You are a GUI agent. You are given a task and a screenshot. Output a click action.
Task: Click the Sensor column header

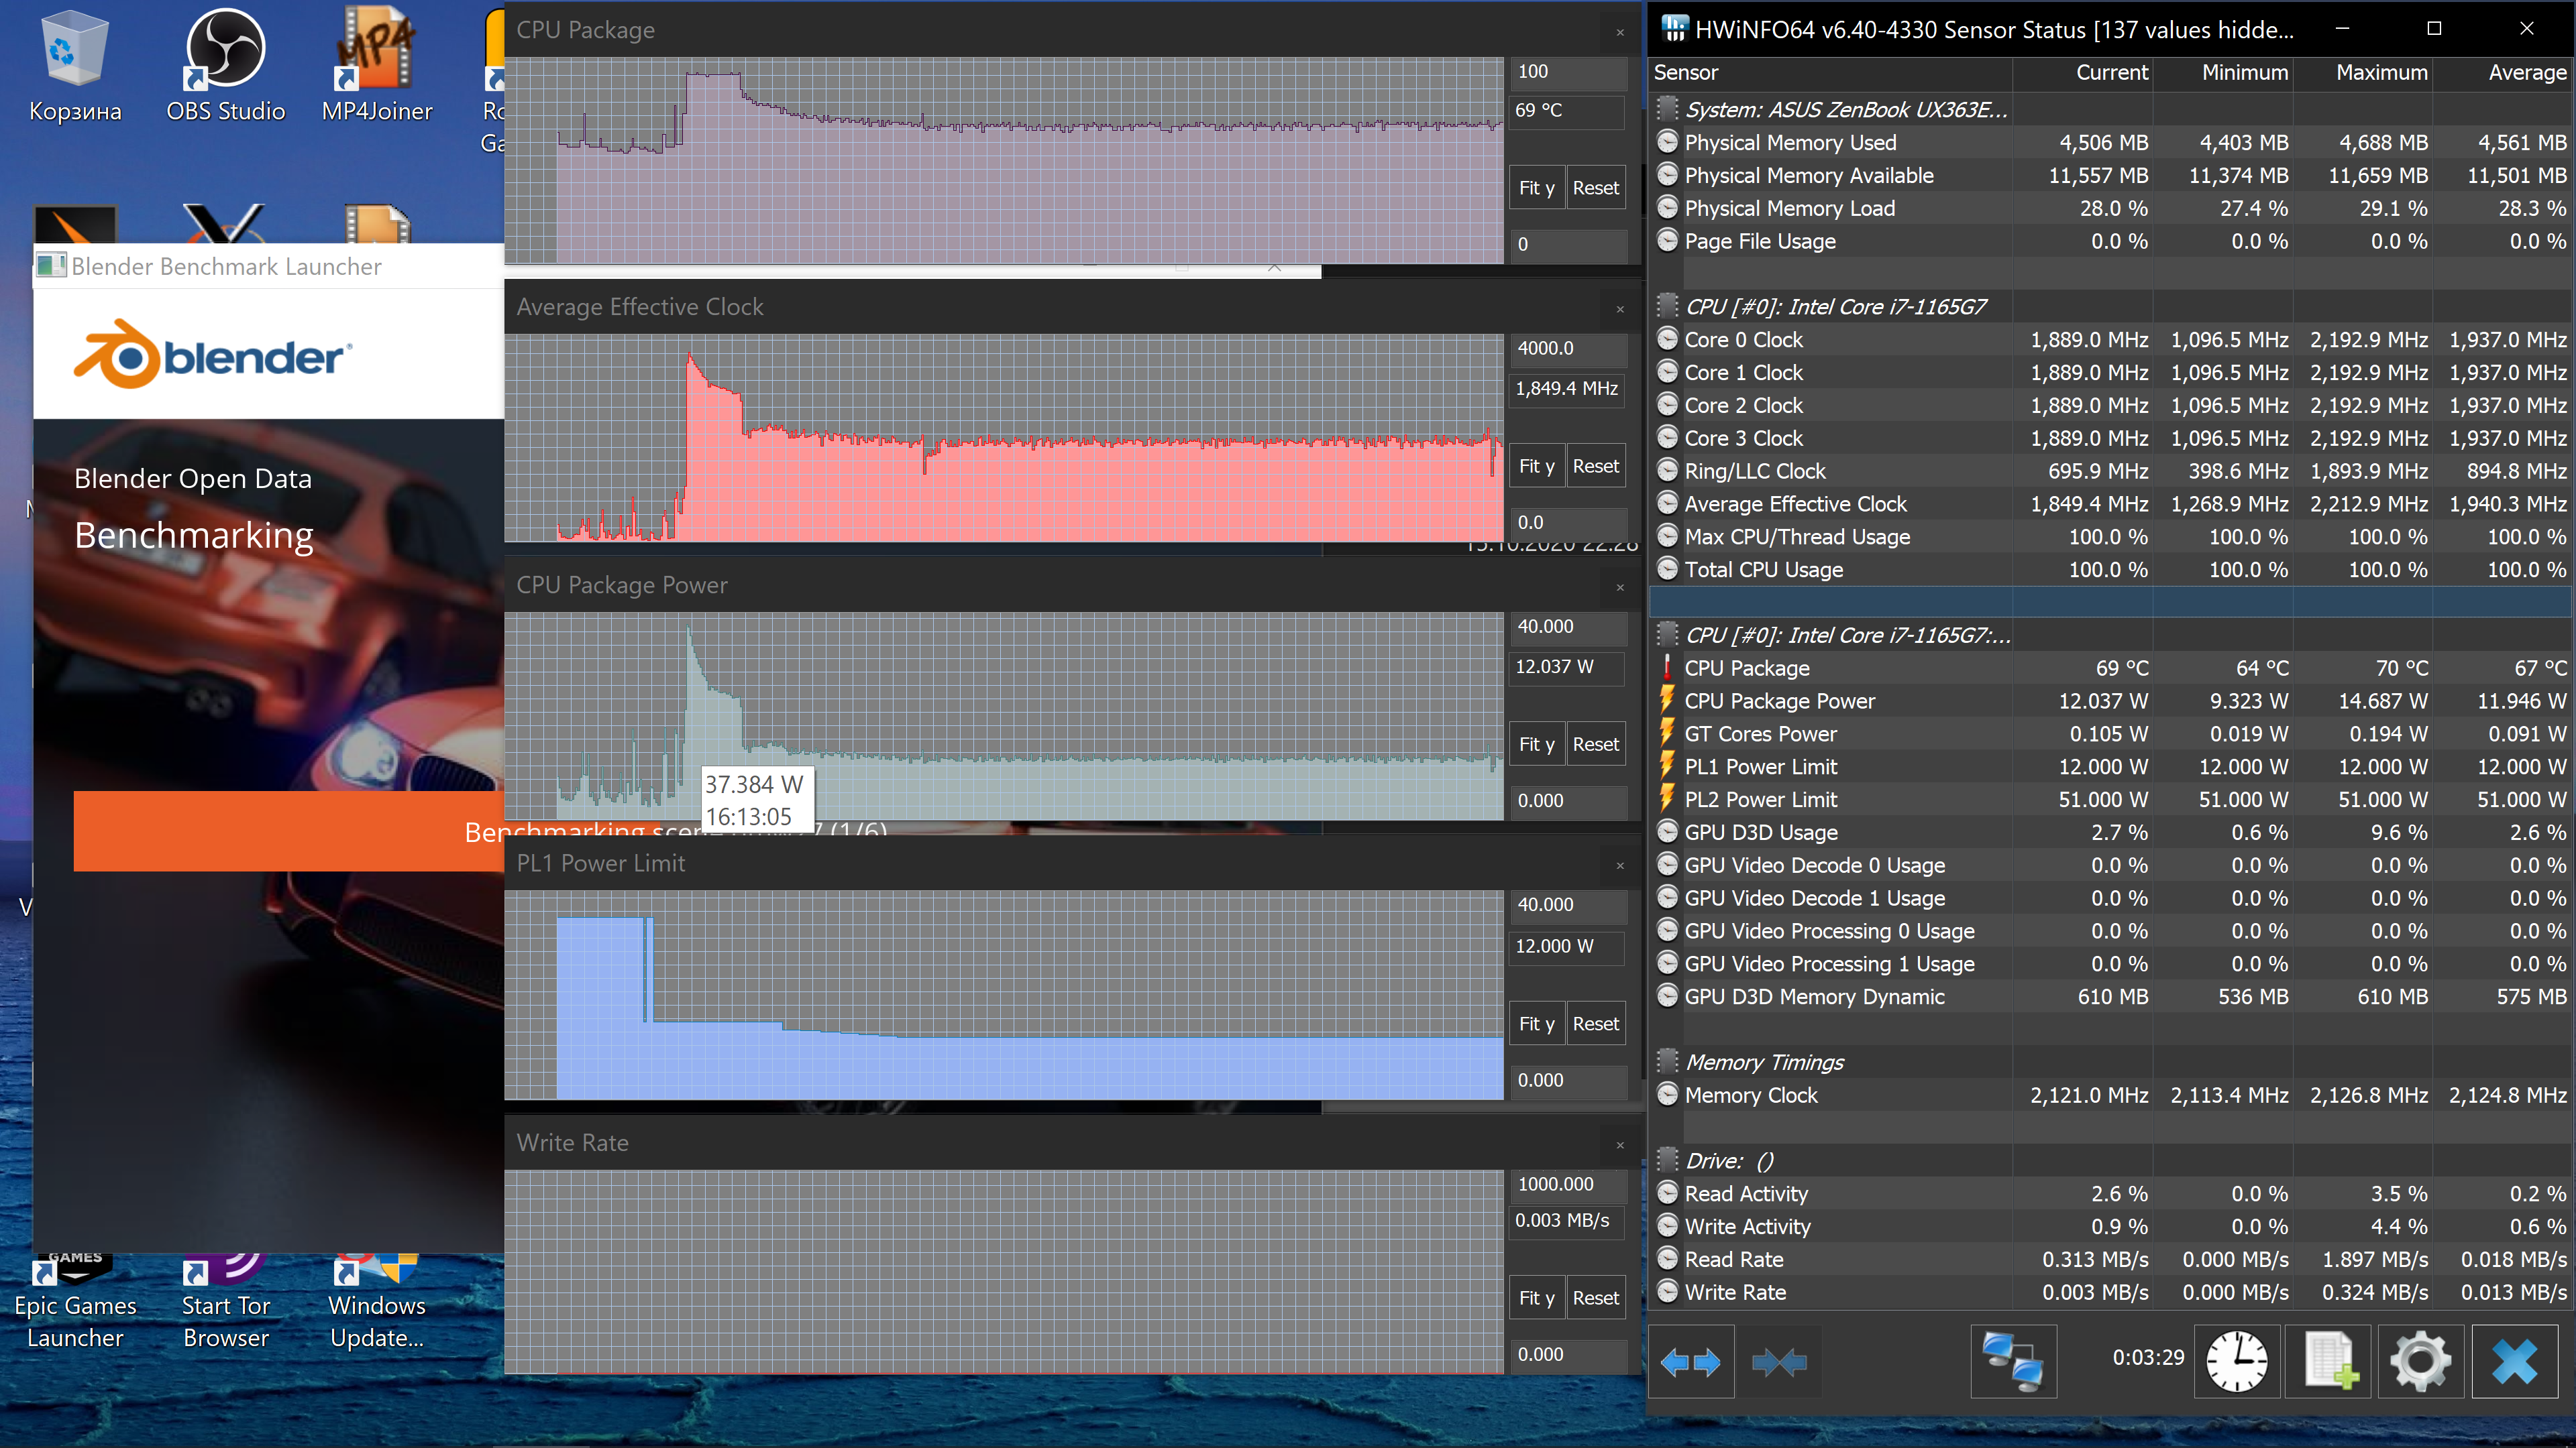click(x=1830, y=72)
